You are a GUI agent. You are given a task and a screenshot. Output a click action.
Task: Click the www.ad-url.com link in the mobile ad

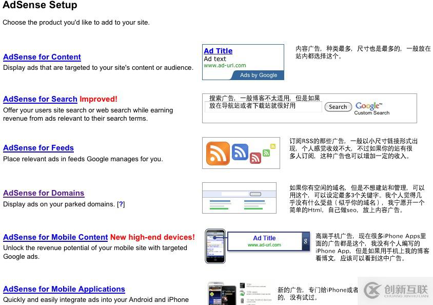pyautogui.click(x=264, y=245)
